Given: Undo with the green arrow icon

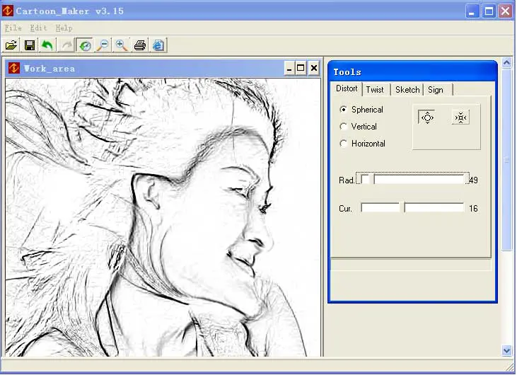Looking at the screenshot, I should tap(47, 45).
